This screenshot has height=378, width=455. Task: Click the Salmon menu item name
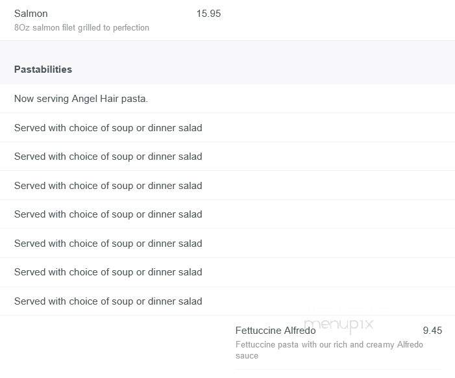[31, 14]
